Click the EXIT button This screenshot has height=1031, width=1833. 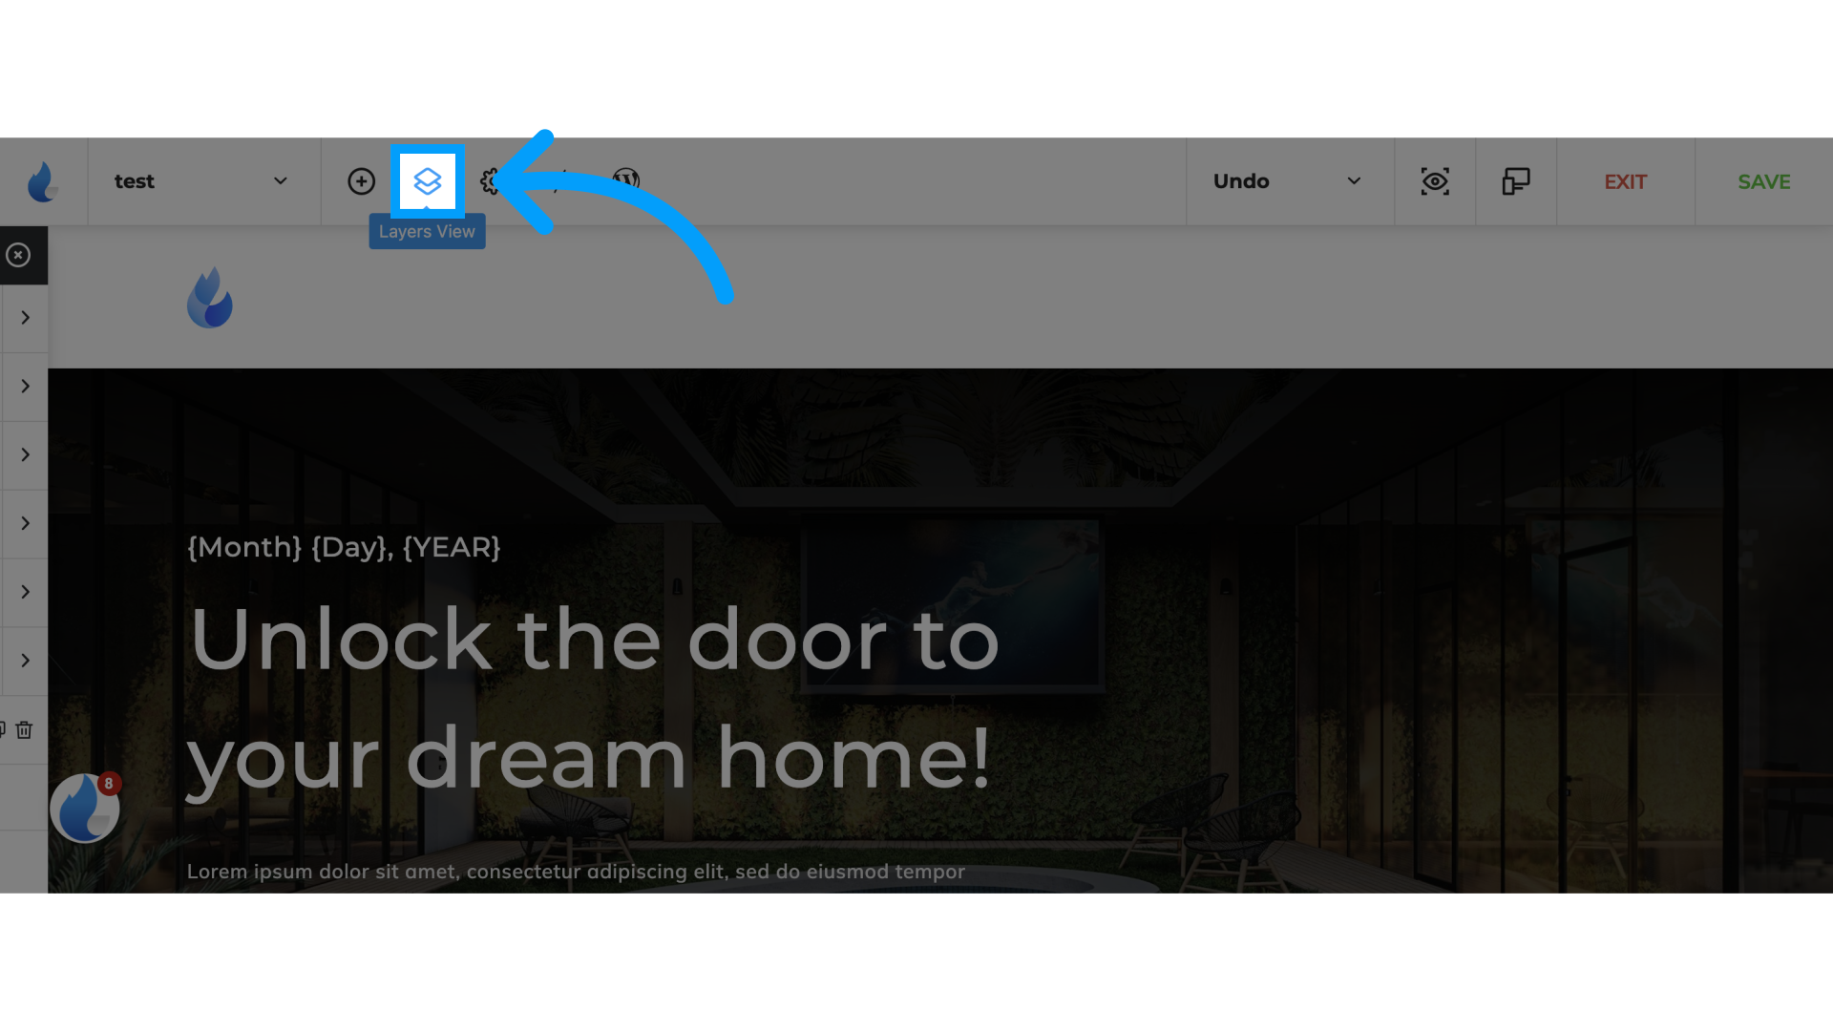(1627, 181)
